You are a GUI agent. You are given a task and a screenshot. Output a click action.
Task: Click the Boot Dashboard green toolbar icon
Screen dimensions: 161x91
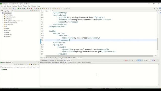(x=18, y=8)
